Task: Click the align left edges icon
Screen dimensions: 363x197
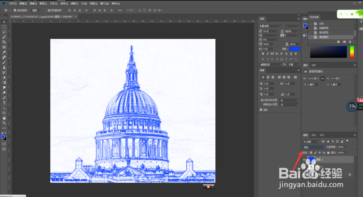Action: click(69, 10)
